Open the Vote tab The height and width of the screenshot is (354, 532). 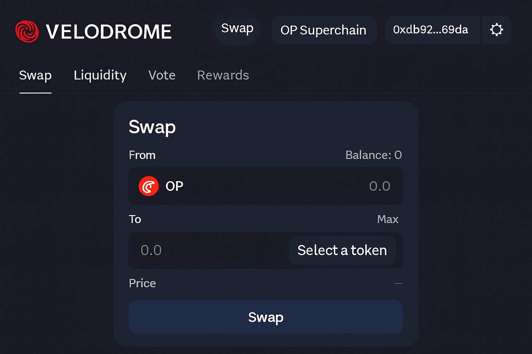pos(162,75)
